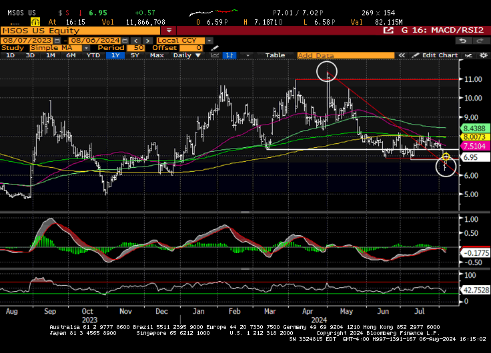Shift the date range backward with the left arrow
The width and height of the screenshot is (491, 353).
click(x=136, y=41)
